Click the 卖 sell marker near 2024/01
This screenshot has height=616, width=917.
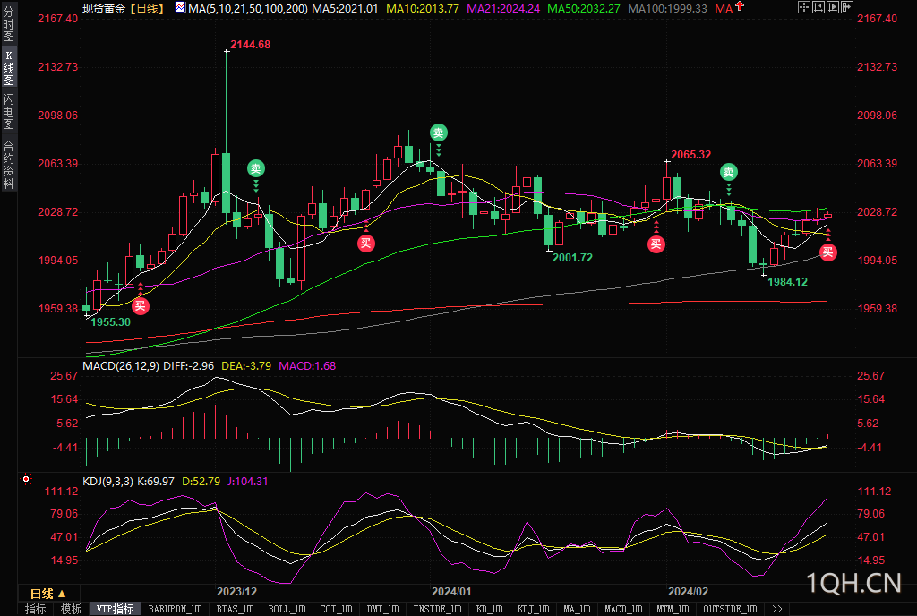point(438,133)
